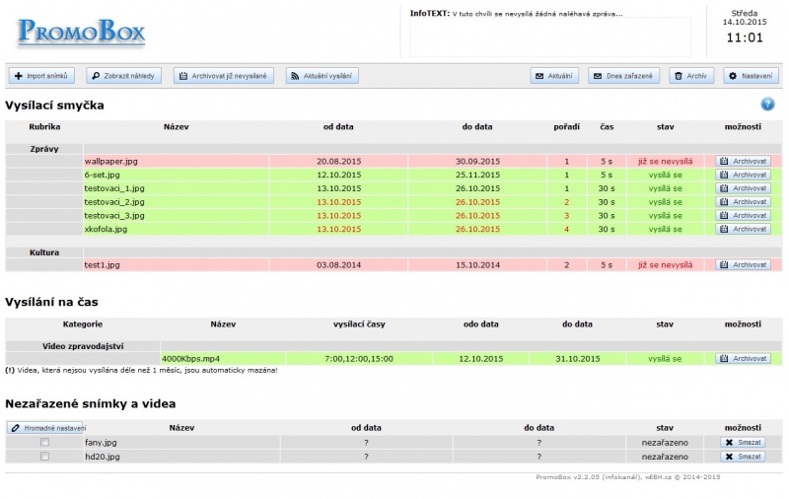Screen dimensions: 789x499
Task: Archive the 4000Kbps.mp4 video
Action: [x=744, y=359]
